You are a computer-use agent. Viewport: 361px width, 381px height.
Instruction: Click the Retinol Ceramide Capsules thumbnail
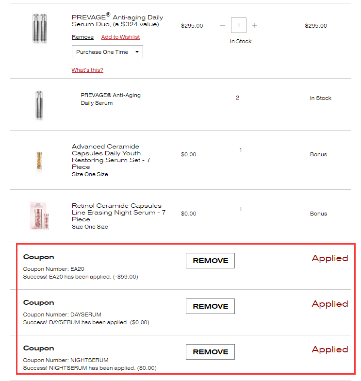39,215
